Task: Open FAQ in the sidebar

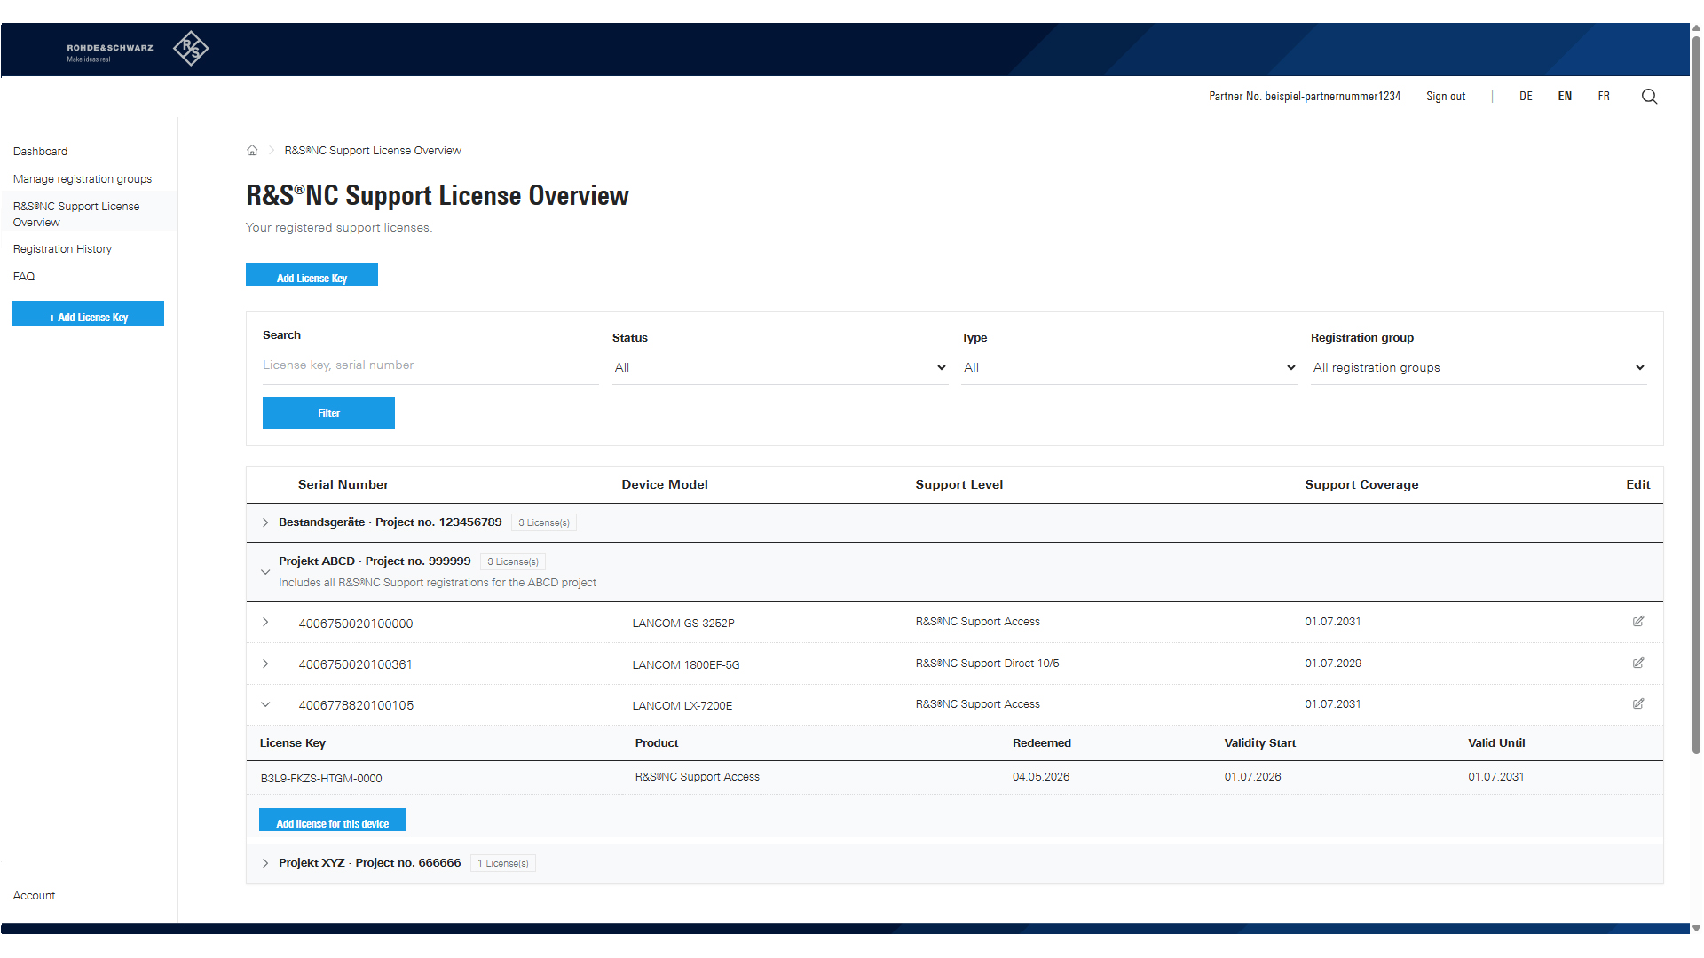Action: point(24,277)
